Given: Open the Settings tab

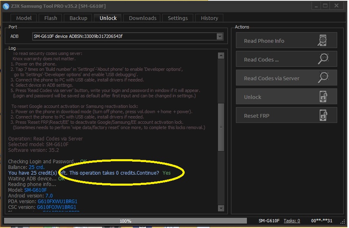Looking at the screenshot, I should coord(178,18).
